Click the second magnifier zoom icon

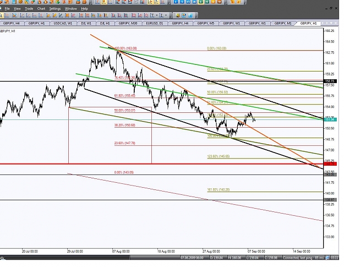pos(124,2)
